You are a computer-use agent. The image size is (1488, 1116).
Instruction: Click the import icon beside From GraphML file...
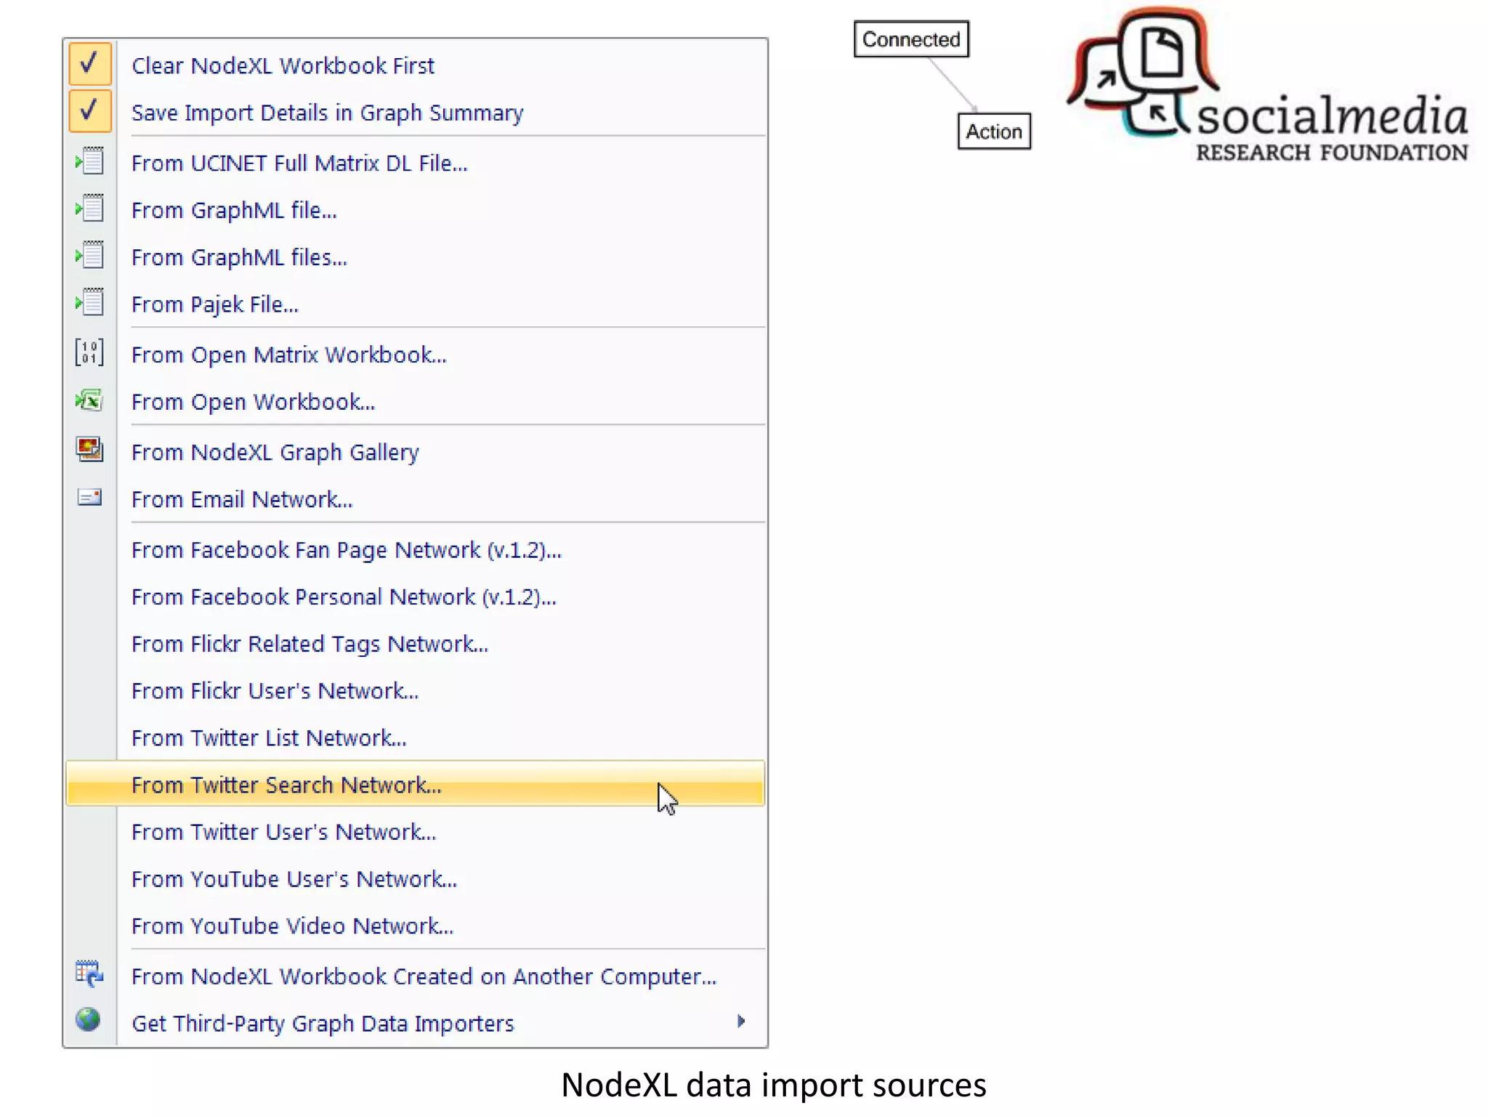[x=89, y=209]
